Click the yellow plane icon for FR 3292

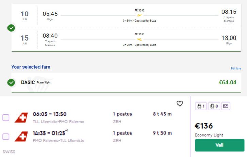pyautogui.click(x=139, y=15)
